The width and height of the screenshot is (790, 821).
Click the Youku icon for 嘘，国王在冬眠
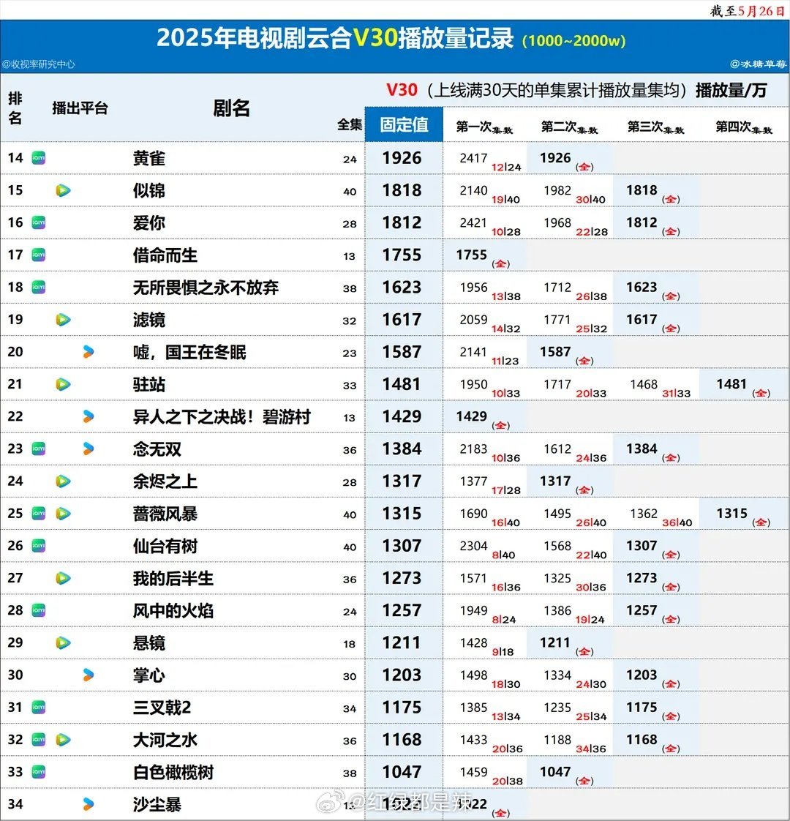pyautogui.click(x=89, y=352)
